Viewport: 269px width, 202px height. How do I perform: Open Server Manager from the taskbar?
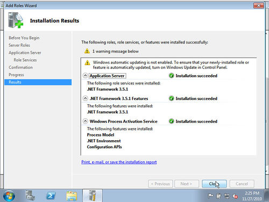30,196
